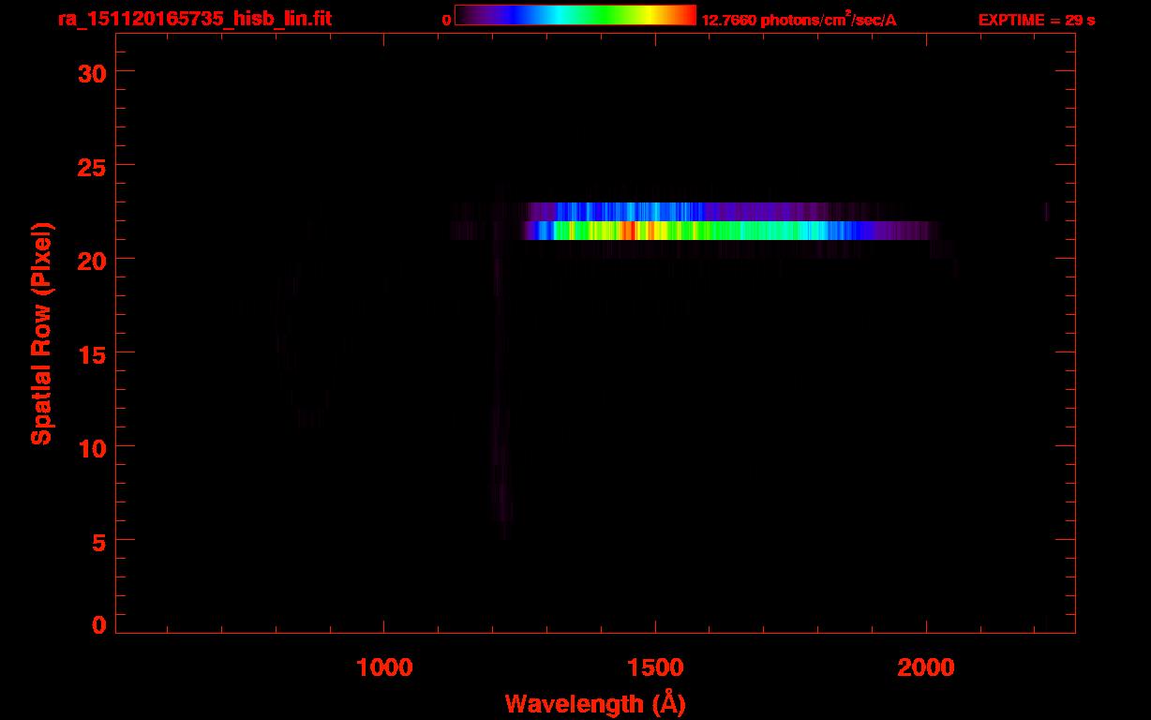The image size is (1151, 720).
Task: Click the Wavelength (Å) axis label
Action: [x=595, y=703]
